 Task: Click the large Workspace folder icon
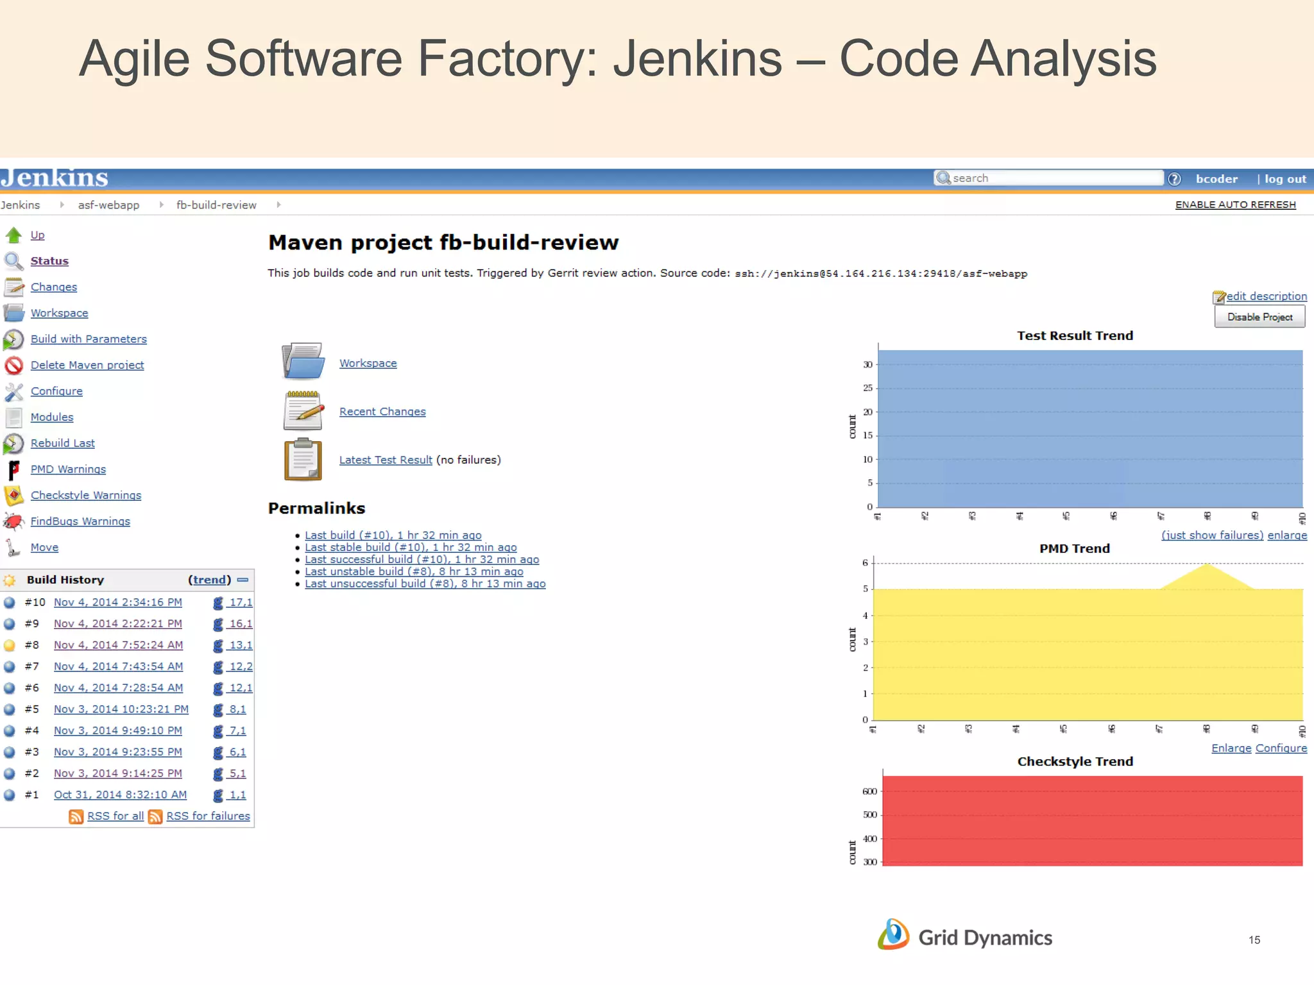[303, 361]
